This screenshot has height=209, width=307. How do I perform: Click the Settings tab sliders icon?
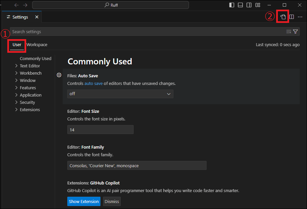(x=8, y=17)
